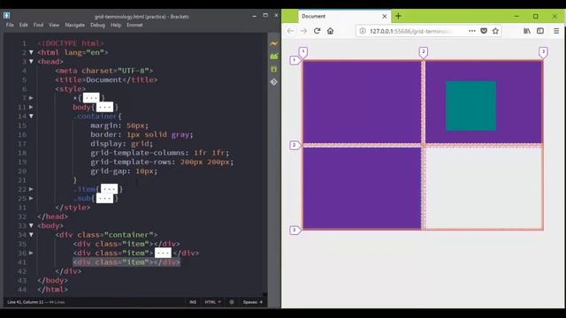
Task: Bookmark this page with the star
Action: coord(495,31)
